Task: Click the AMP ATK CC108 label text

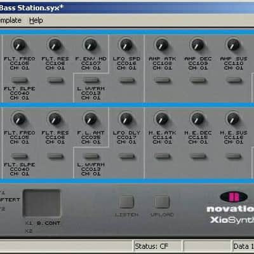Action: pyautogui.click(x=162, y=63)
